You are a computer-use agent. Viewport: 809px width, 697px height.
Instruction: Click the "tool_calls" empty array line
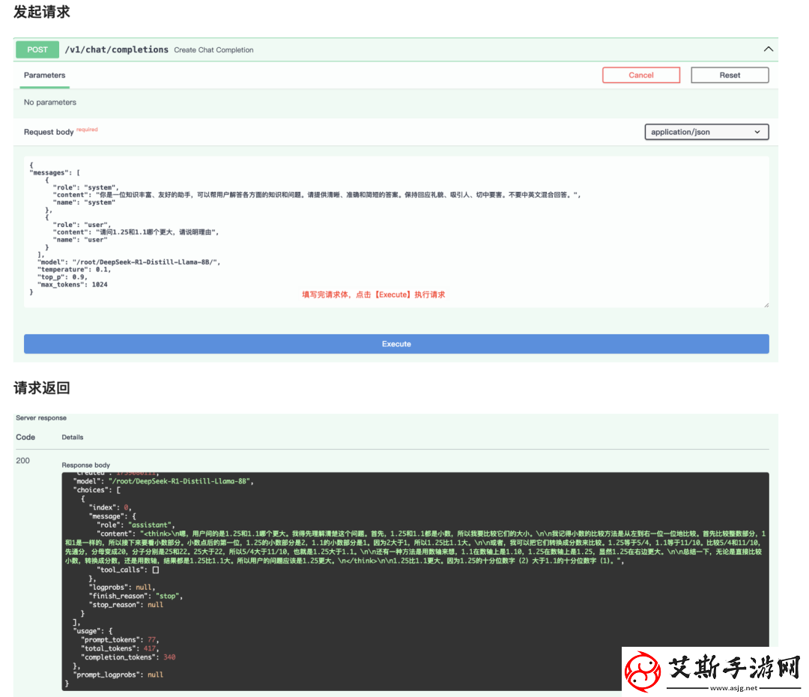coord(127,570)
